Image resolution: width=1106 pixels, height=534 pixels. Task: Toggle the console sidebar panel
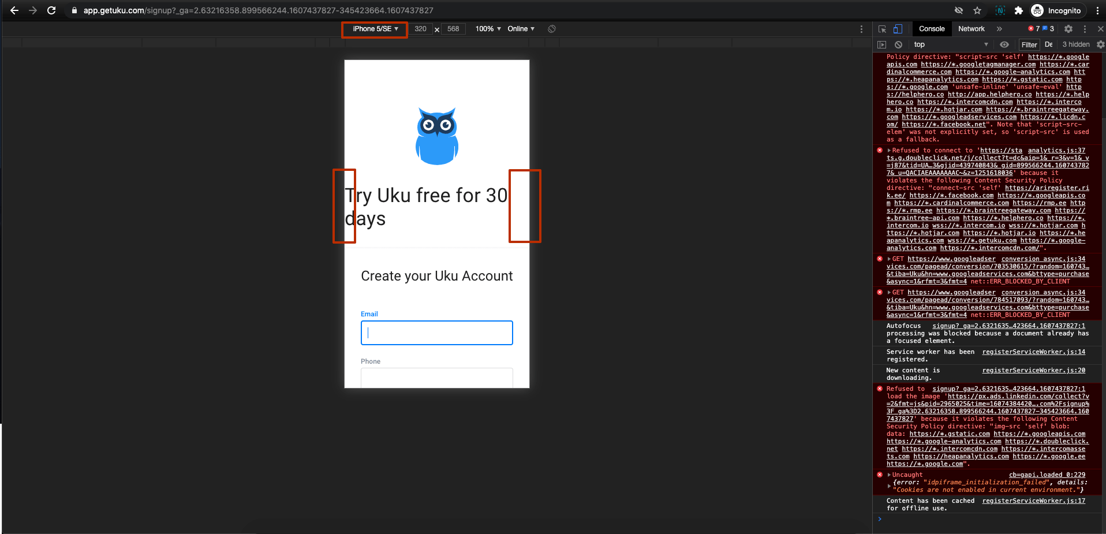881,44
